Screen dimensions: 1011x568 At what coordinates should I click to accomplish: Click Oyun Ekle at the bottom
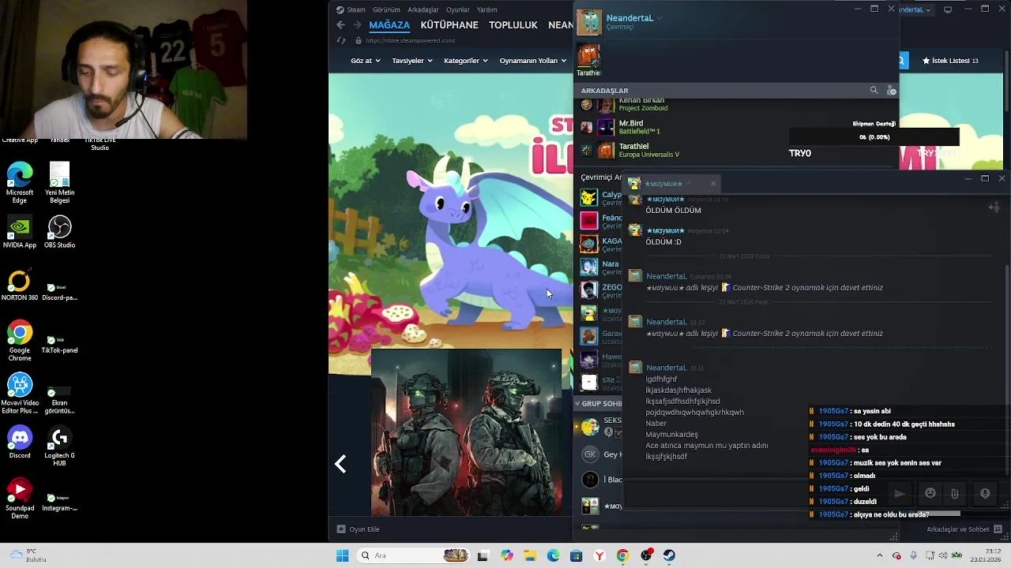[358, 529]
